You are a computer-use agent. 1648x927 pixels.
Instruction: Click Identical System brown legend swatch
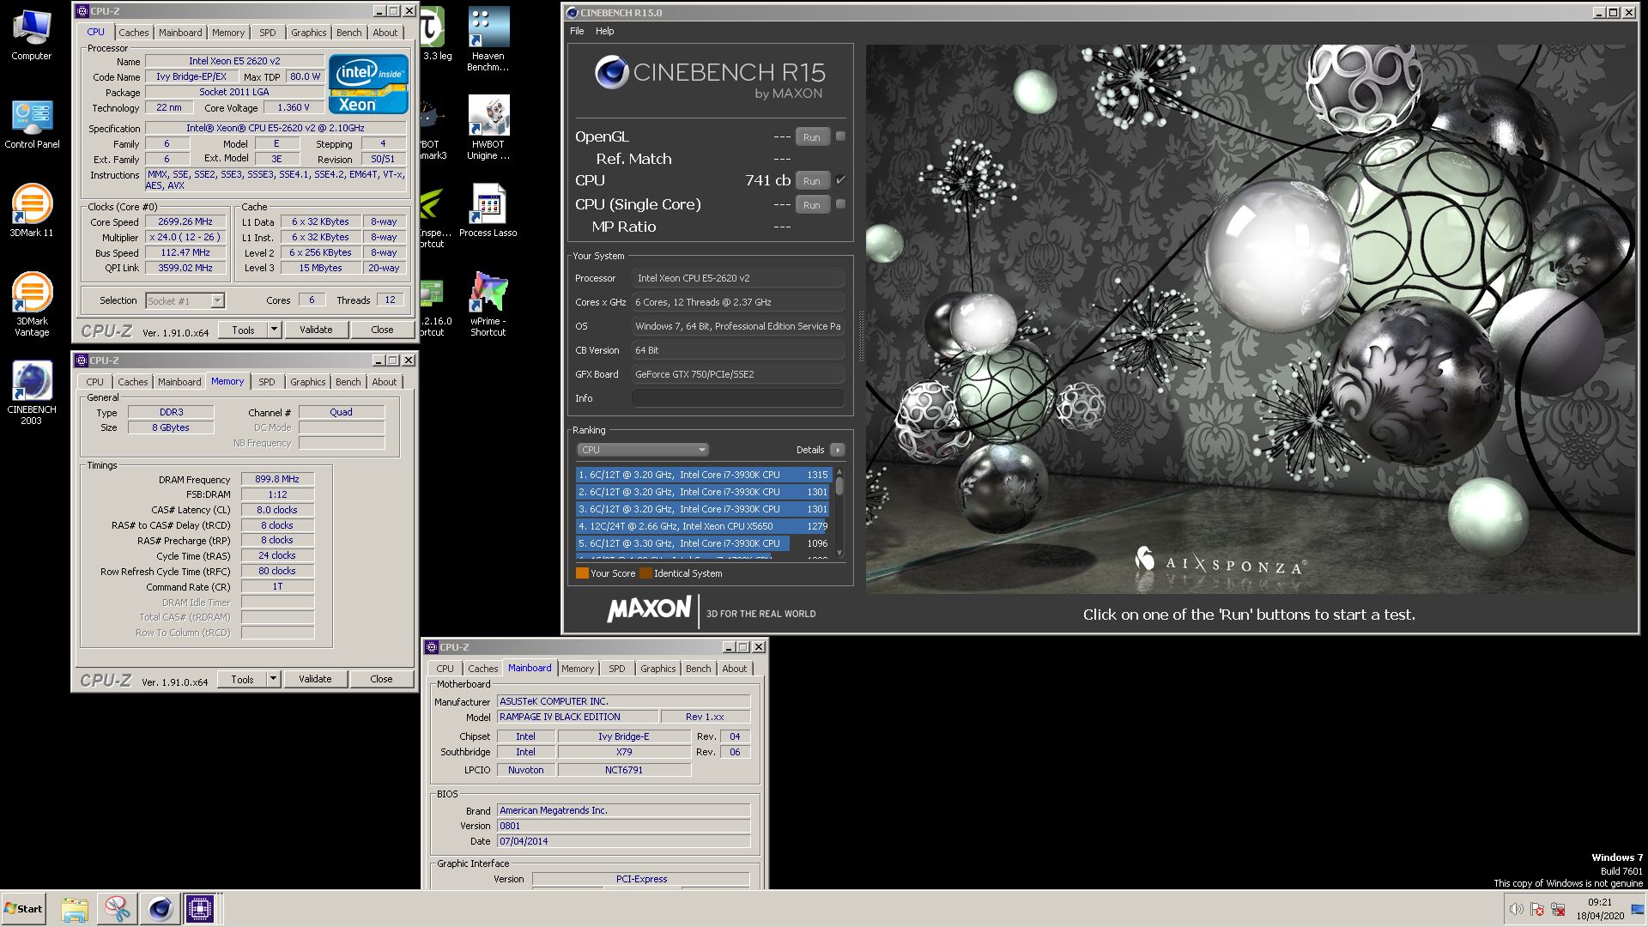(645, 573)
